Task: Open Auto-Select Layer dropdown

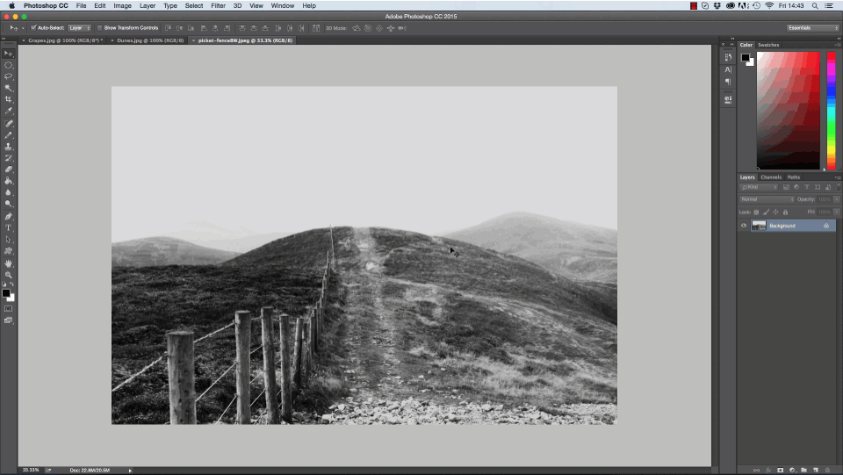Action: click(x=80, y=28)
